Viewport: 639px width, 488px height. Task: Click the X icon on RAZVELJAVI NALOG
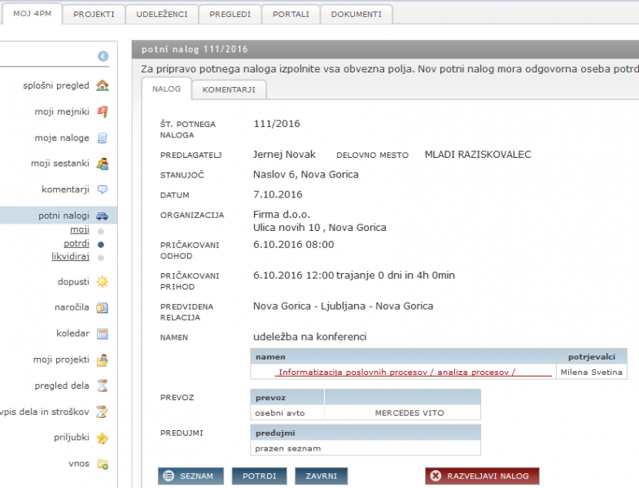[435, 476]
